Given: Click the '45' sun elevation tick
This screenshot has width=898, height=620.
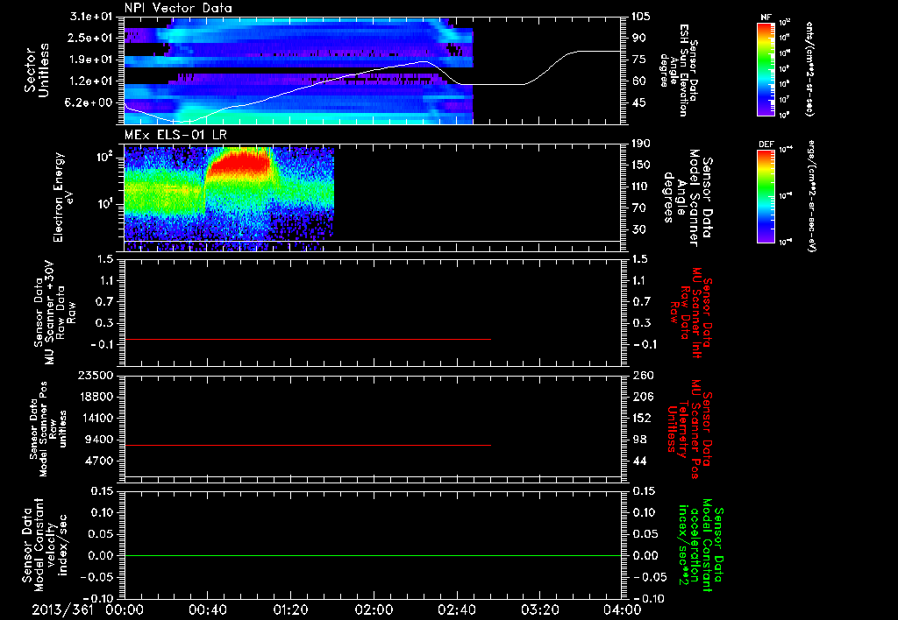Looking at the screenshot, I should [x=638, y=102].
